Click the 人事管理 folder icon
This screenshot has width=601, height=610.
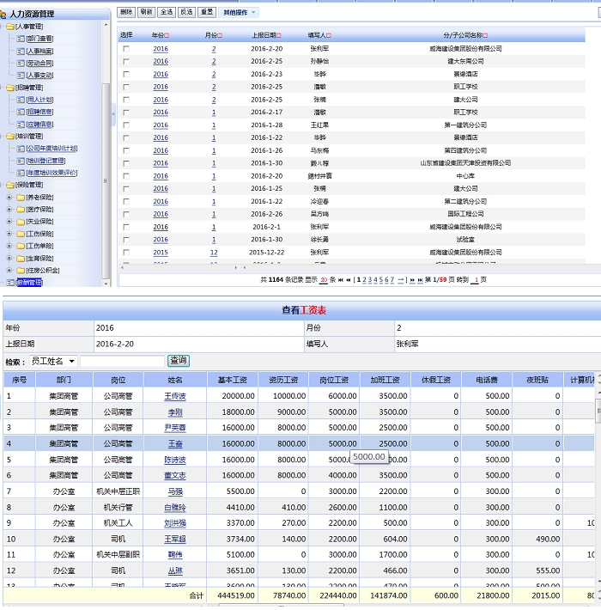click(x=10, y=27)
